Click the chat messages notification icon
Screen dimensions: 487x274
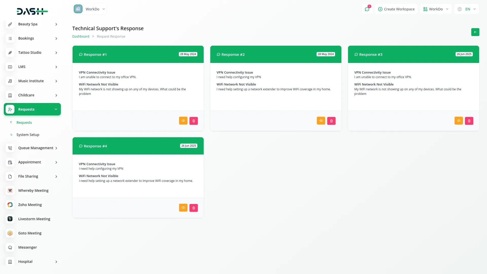[x=367, y=9]
